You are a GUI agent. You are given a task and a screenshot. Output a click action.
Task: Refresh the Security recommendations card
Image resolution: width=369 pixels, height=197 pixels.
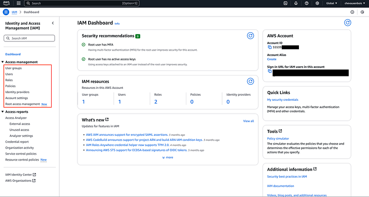pyautogui.click(x=250, y=36)
